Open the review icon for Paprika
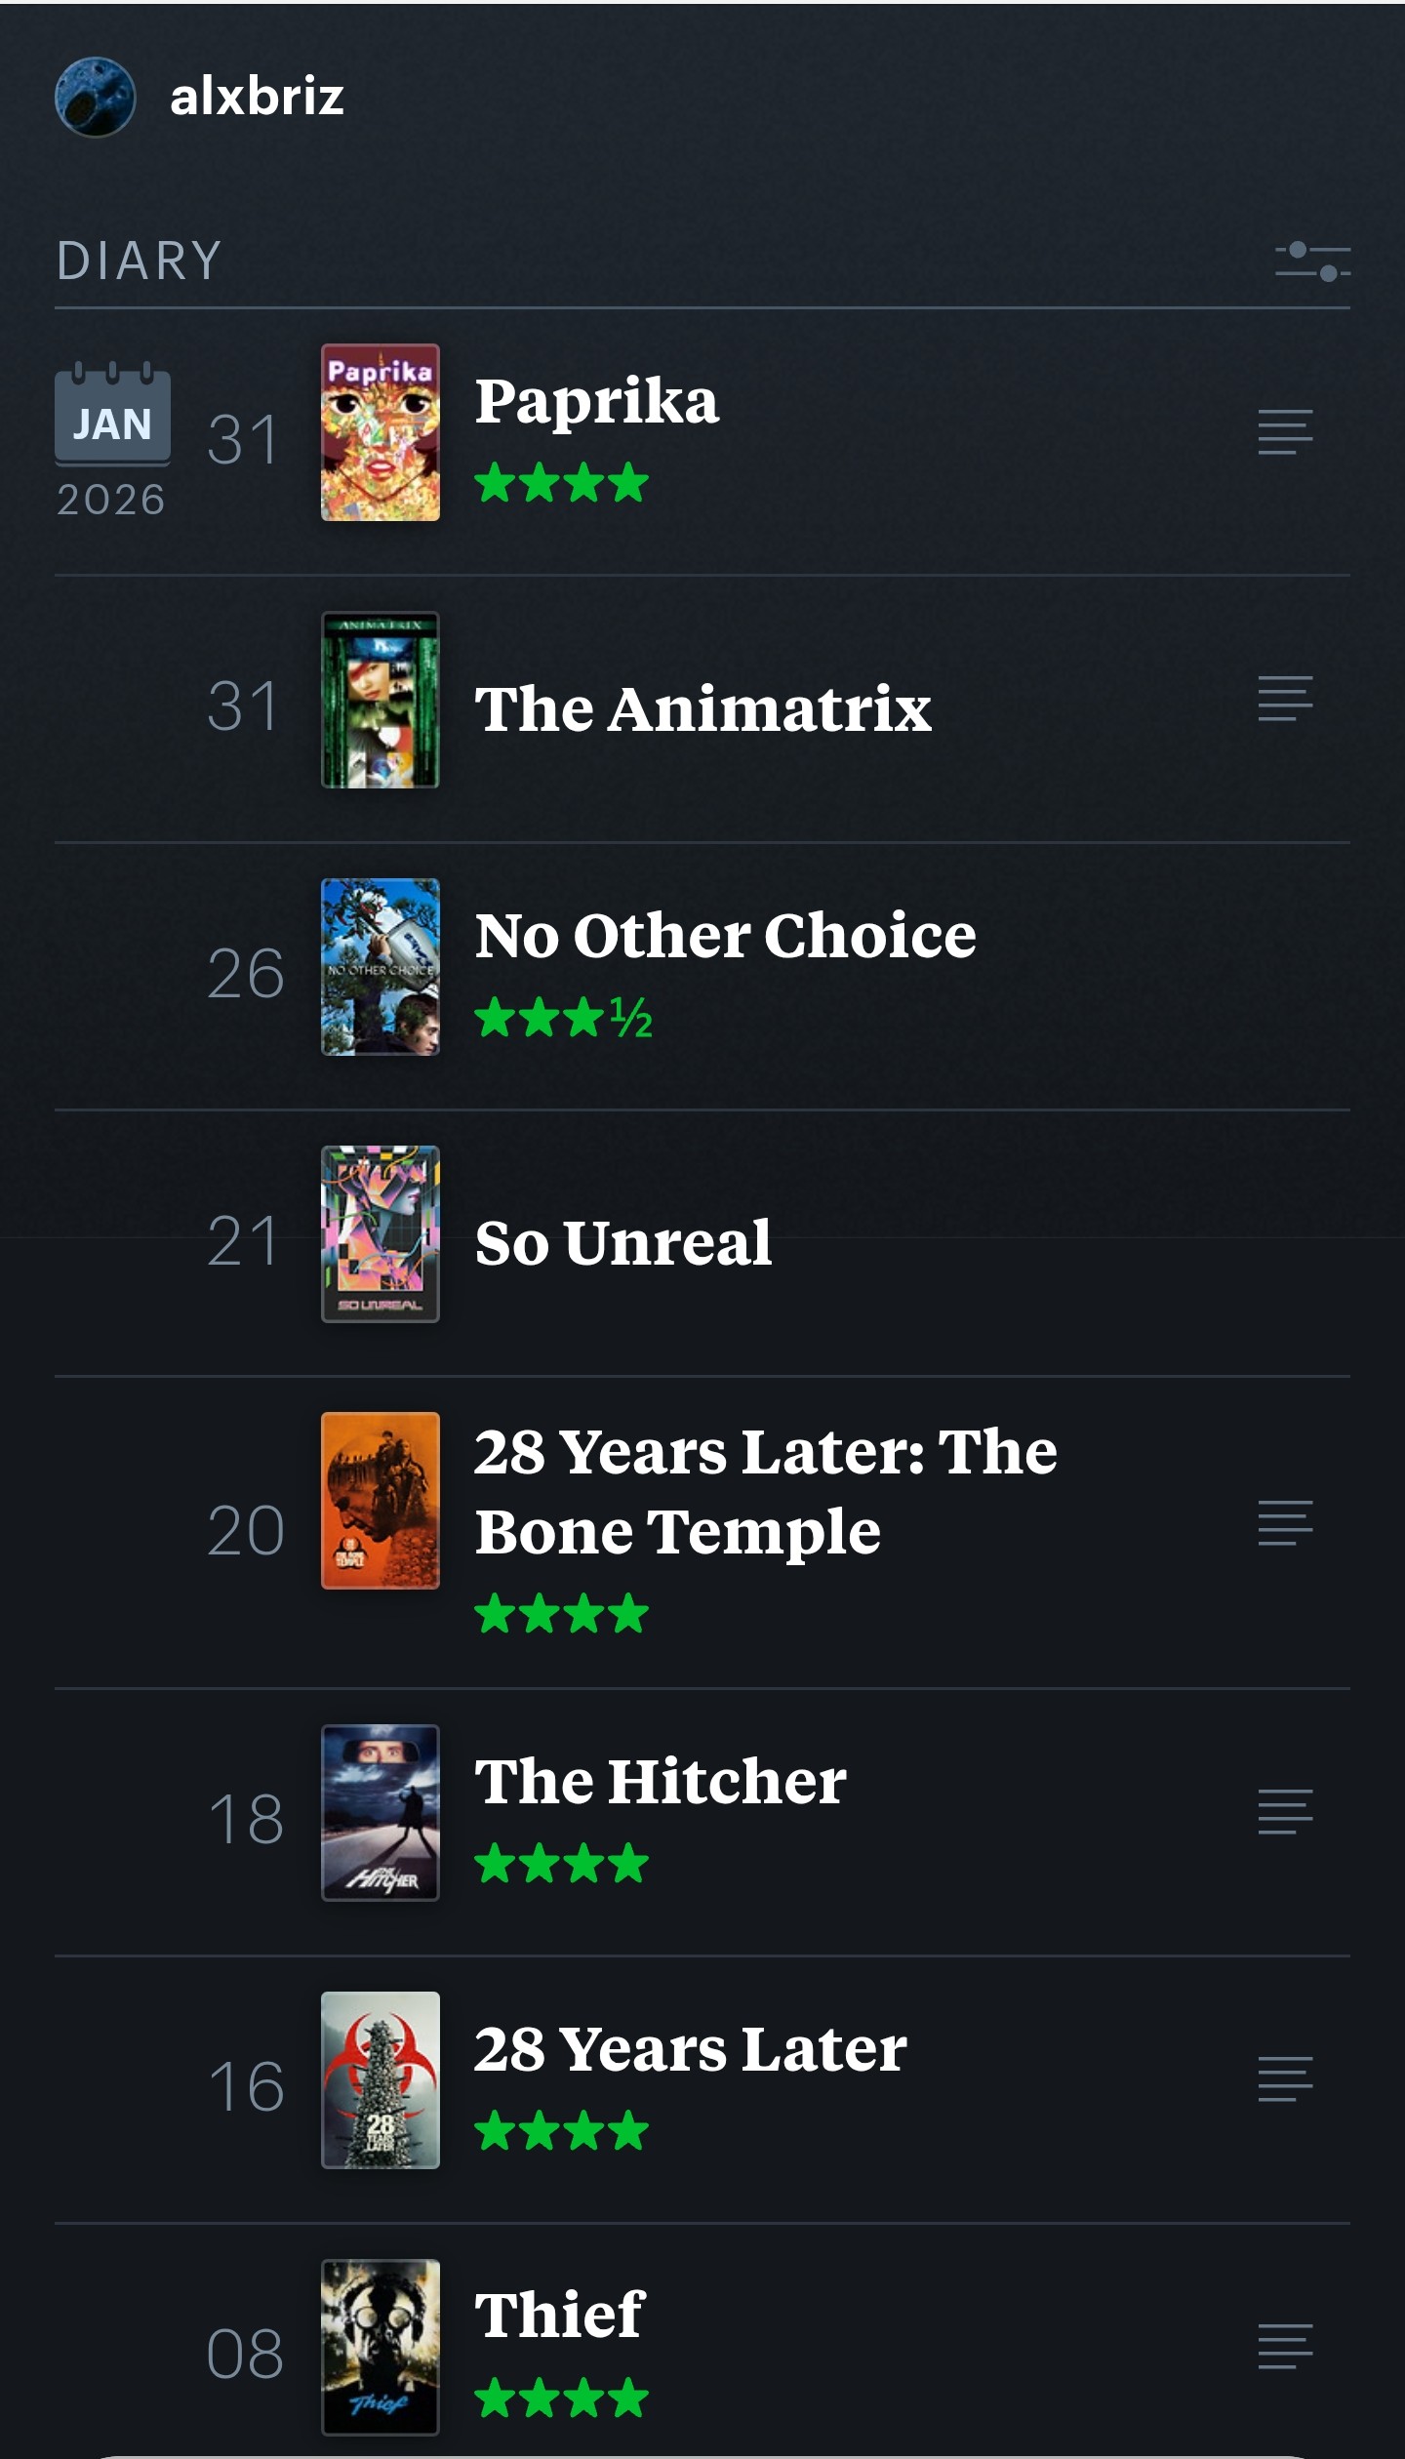 (x=1285, y=432)
